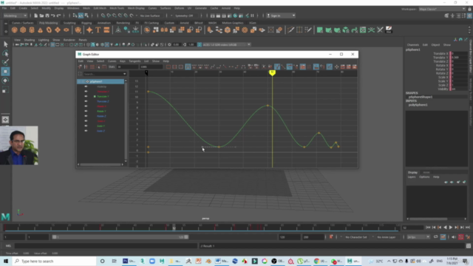
Task: Click the polygon cylinder shelf icon
Action: coord(32,30)
